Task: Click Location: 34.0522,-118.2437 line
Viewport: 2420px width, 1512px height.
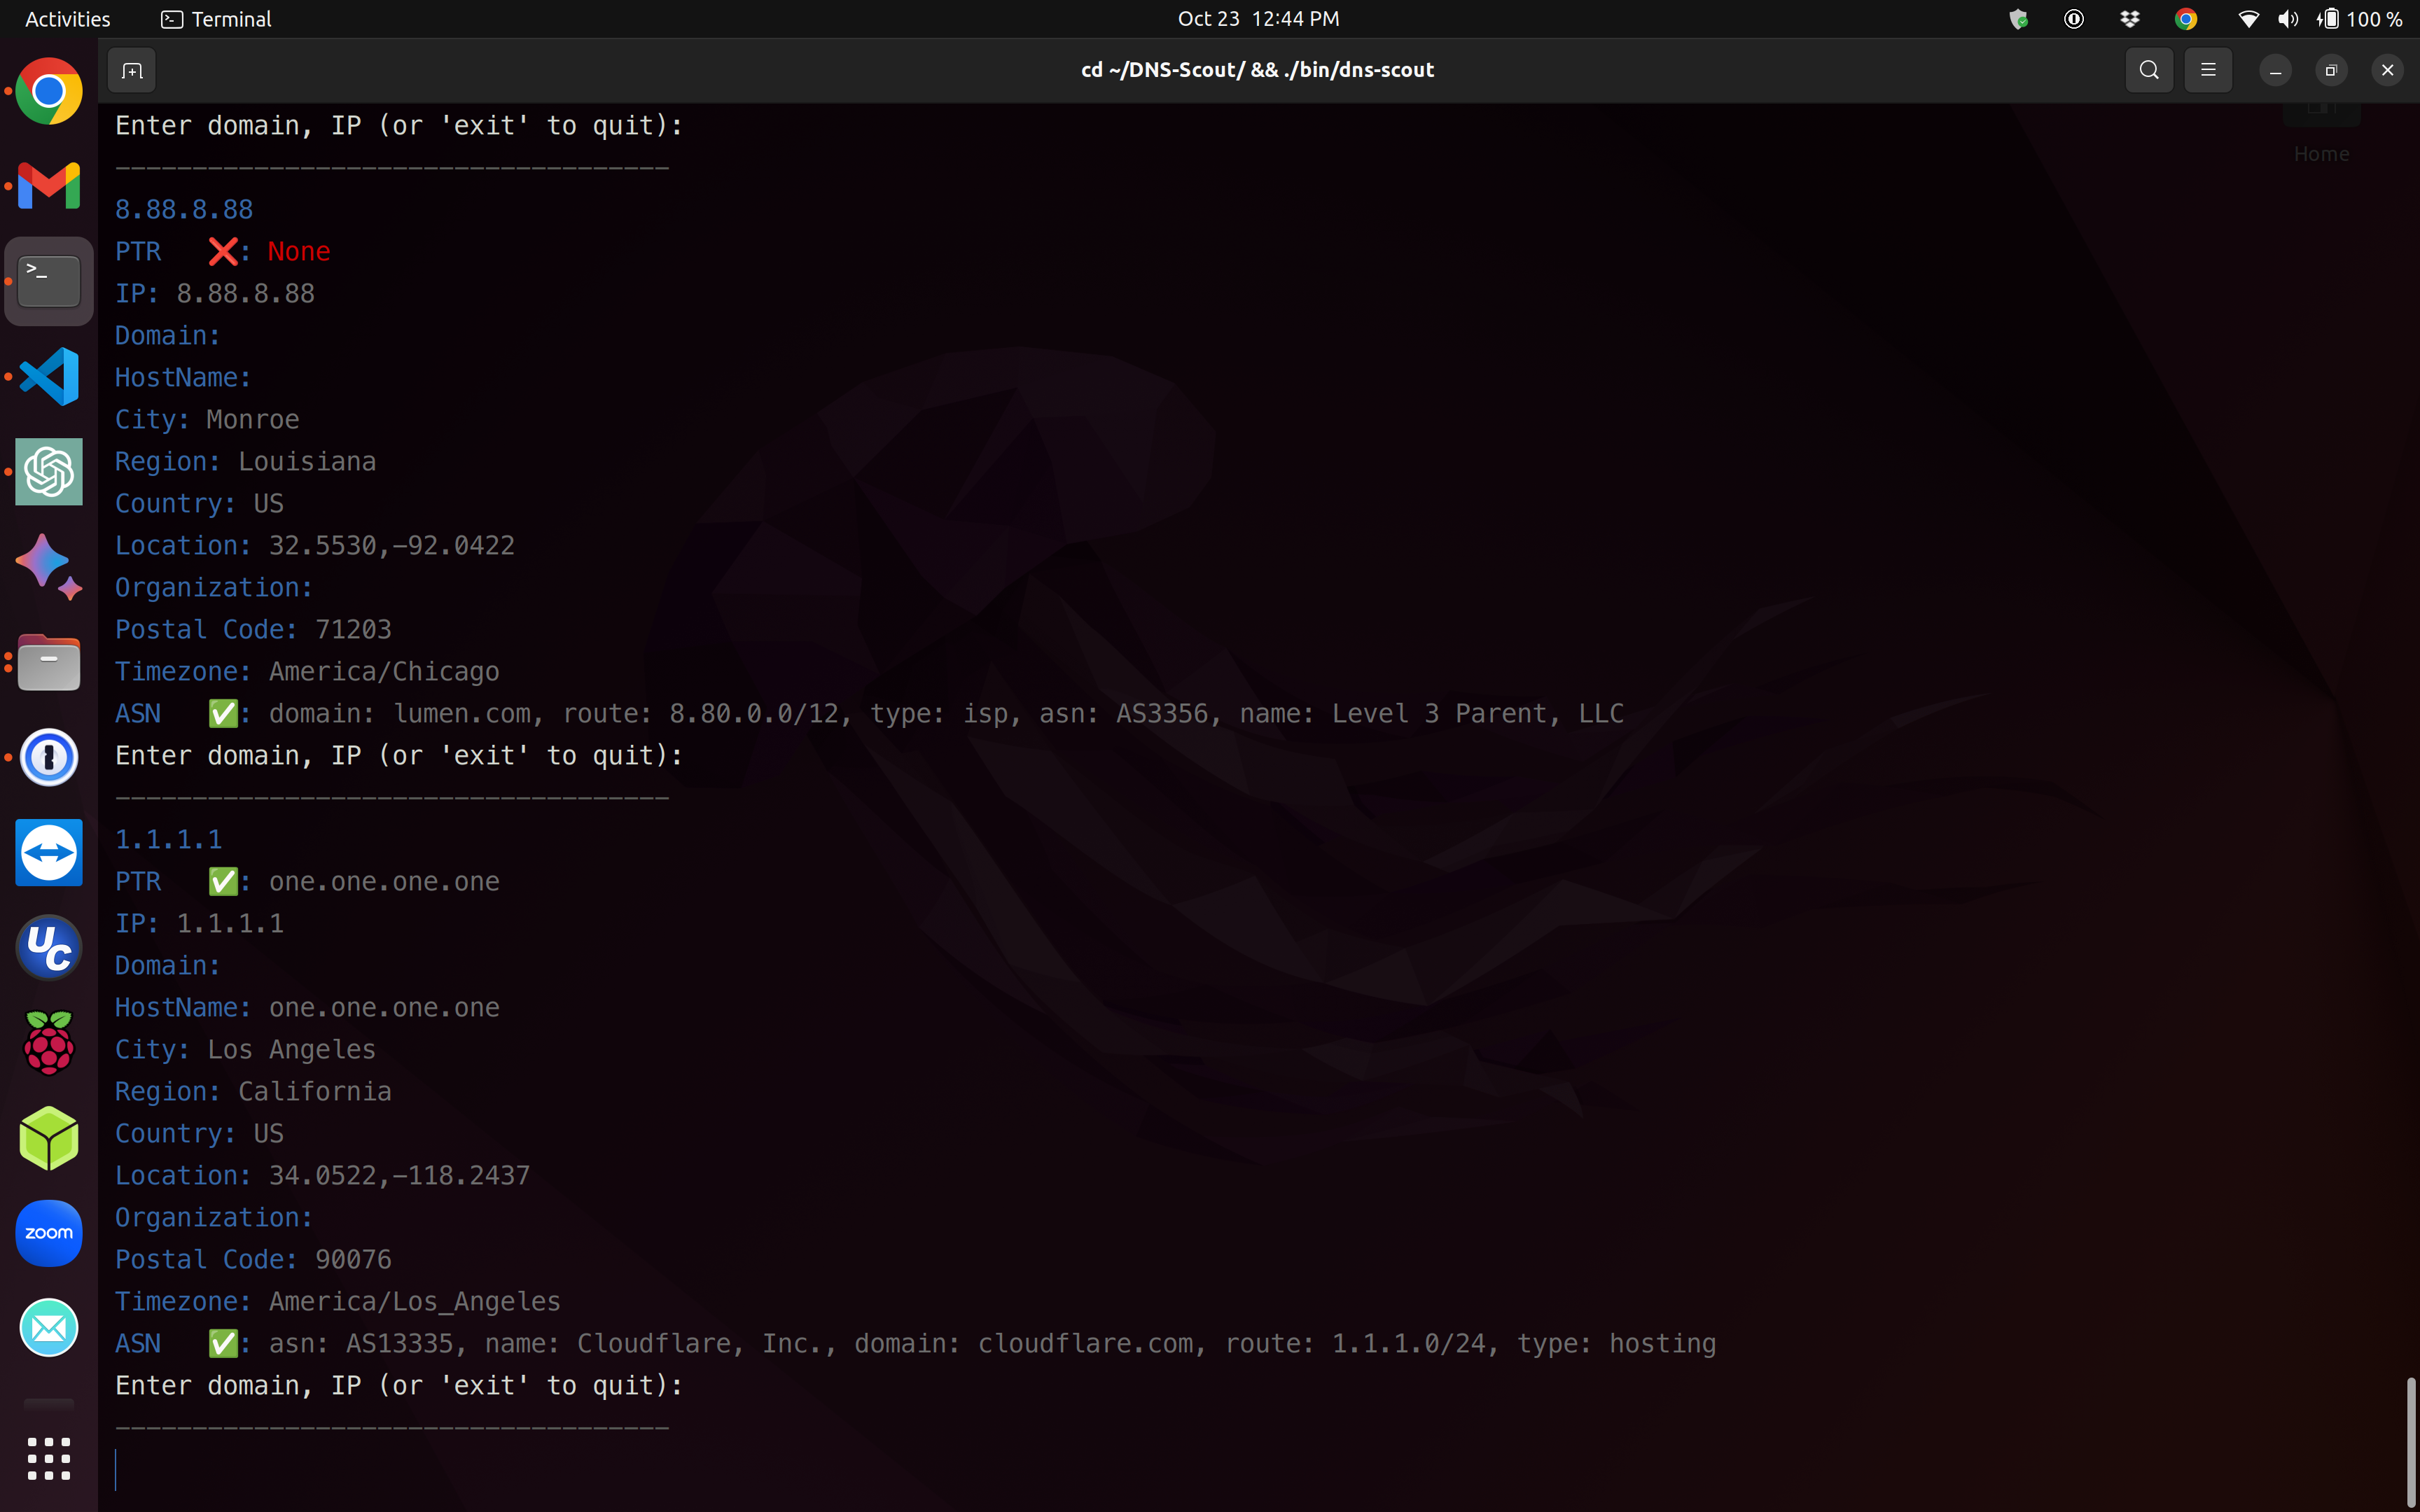Action: coord(323,1176)
